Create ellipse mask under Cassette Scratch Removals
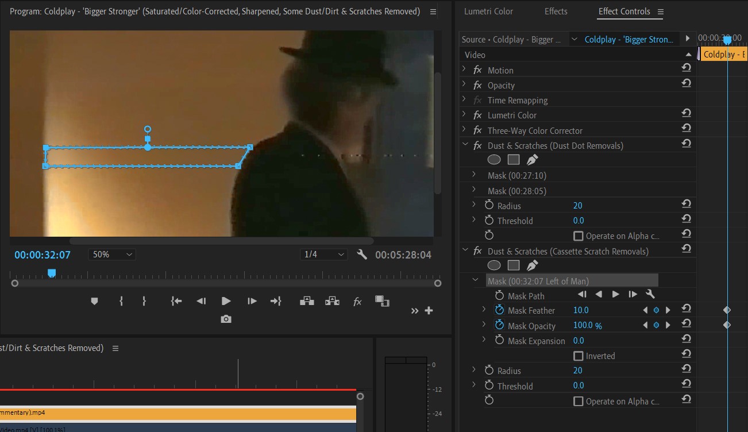748x432 pixels. pyautogui.click(x=494, y=265)
